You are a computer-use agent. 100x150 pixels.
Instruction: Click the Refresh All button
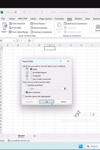tap(59, 28)
